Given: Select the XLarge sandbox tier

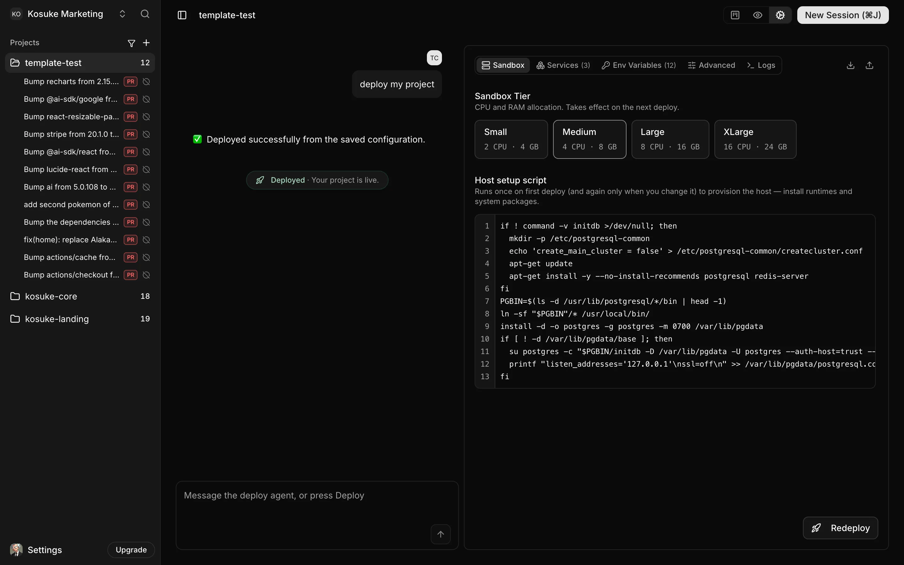Looking at the screenshot, I should (755, 139).
